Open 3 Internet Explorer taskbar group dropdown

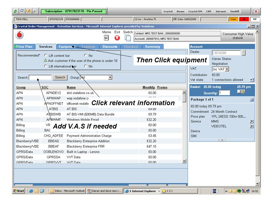point(159,191)
